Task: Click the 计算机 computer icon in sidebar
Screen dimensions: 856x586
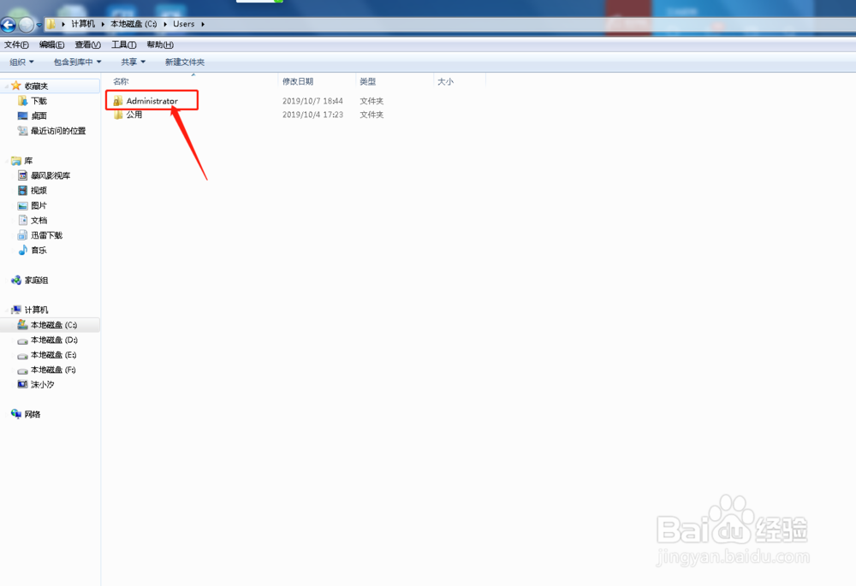Action: coord(15,310)
